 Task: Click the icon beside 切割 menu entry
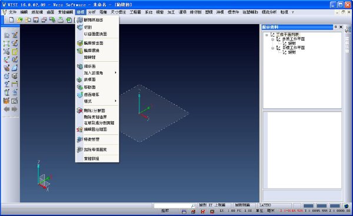79,27
